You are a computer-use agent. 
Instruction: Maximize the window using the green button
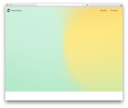point(11,5)
